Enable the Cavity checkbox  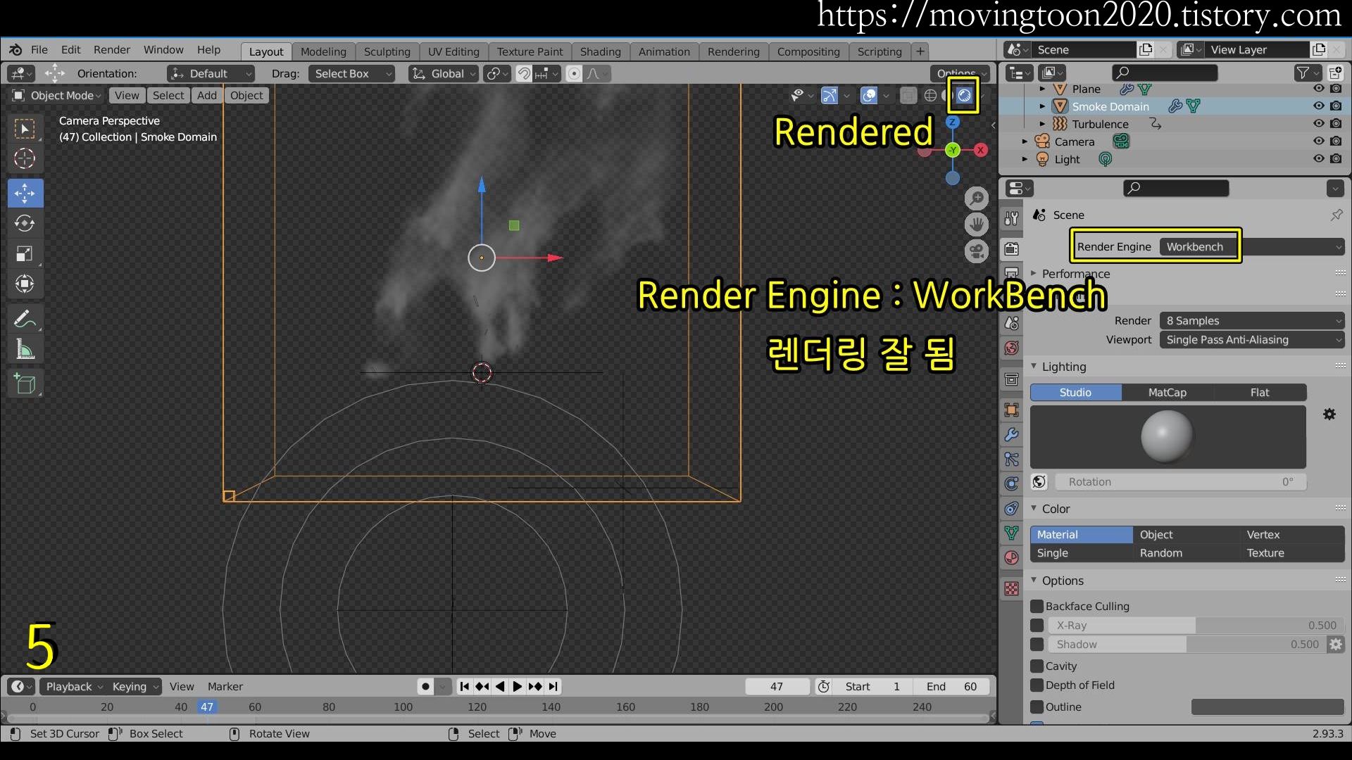(x=1037, y=666)
